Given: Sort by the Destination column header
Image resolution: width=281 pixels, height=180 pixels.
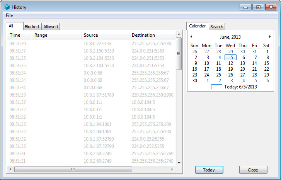Looking at the screenshot, I should point(143,35).
